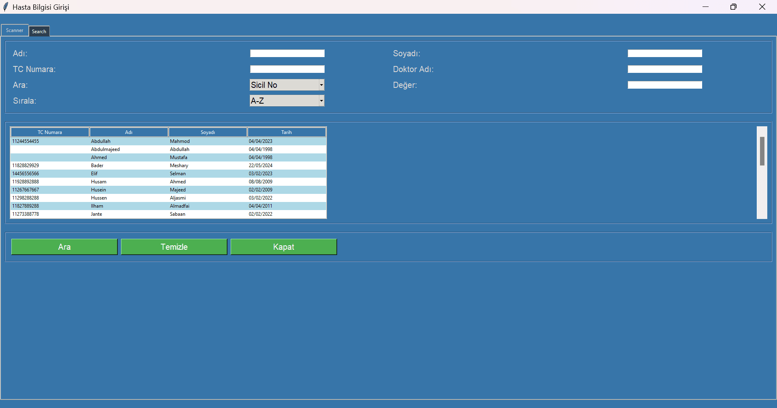Click the TC Numara column header
Image resolution: width=777 pixels, height=408 pixels.
tap(50, 132)
